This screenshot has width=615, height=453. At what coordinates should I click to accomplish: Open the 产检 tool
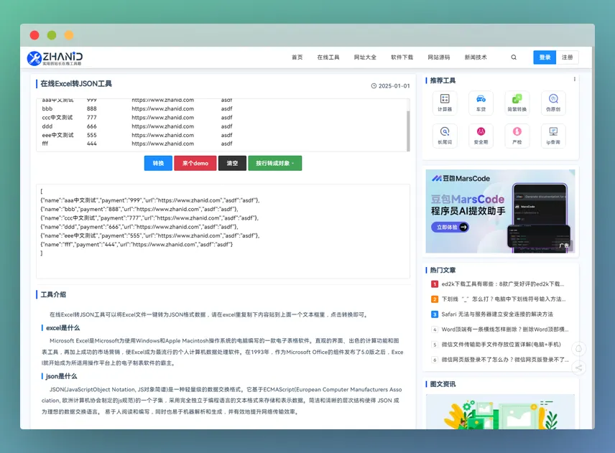coord(517,135)
